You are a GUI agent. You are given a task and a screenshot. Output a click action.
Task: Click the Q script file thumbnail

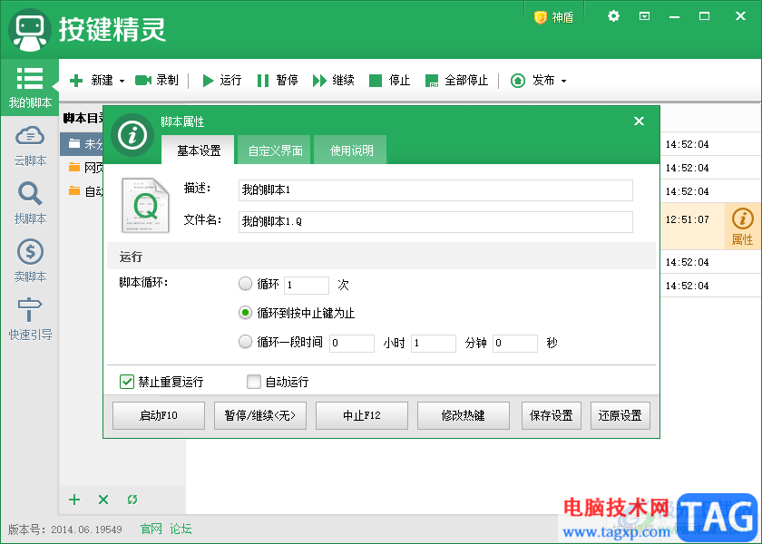(145, 205)
